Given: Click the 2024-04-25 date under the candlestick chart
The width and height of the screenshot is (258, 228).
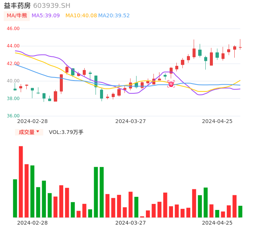Looking at the screenshot, I should [217, 121].
